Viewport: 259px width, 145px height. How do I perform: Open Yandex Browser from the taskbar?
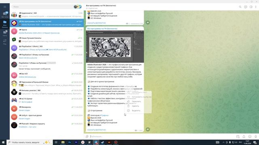pyautogui.click(x=83, y=142)
